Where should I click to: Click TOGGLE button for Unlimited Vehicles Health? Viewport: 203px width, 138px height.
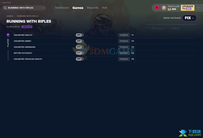point(124,59)
